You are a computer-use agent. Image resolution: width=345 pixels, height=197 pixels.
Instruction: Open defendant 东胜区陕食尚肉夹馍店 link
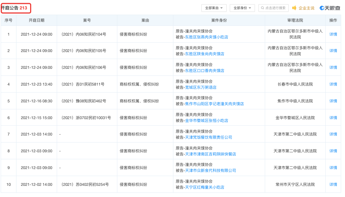coord(205,54)
